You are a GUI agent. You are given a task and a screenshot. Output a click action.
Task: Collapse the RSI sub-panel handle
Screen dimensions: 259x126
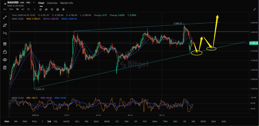tap(9, 103)
